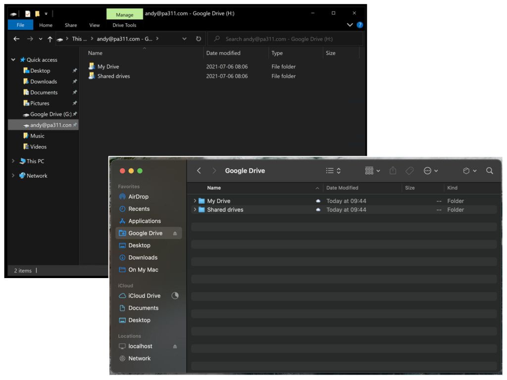The height and width of the screenshot is (380, 507).
Task: Open the Drive Tools ribbon tab
Action: [x=124, y=25]
